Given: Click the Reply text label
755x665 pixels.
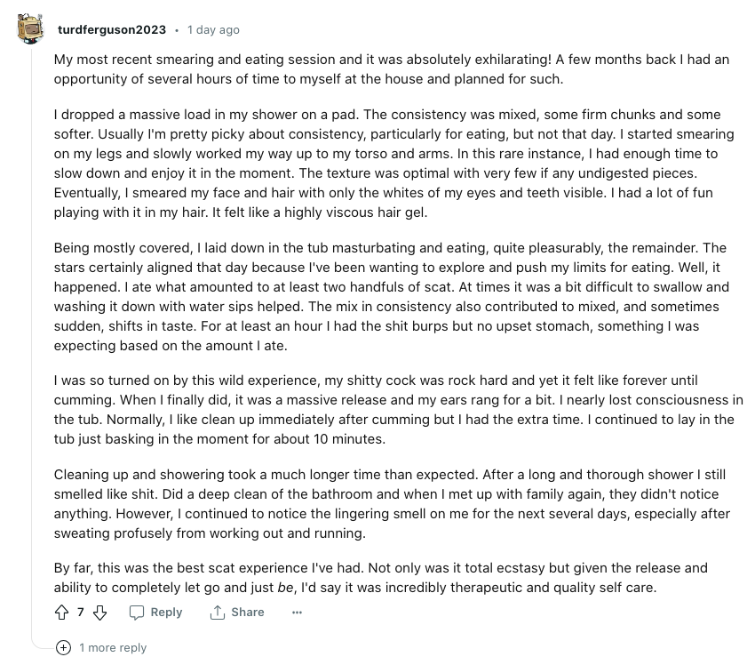Looking at the screenshot, I should [x=166, y=612].
